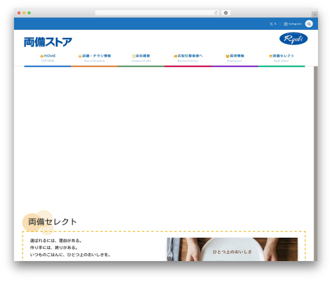Click the Ryobi Select subtitle text
Image resolution: width=332 pixels, height=281 pixels.
pyautogui.click(x=282, y=60)
